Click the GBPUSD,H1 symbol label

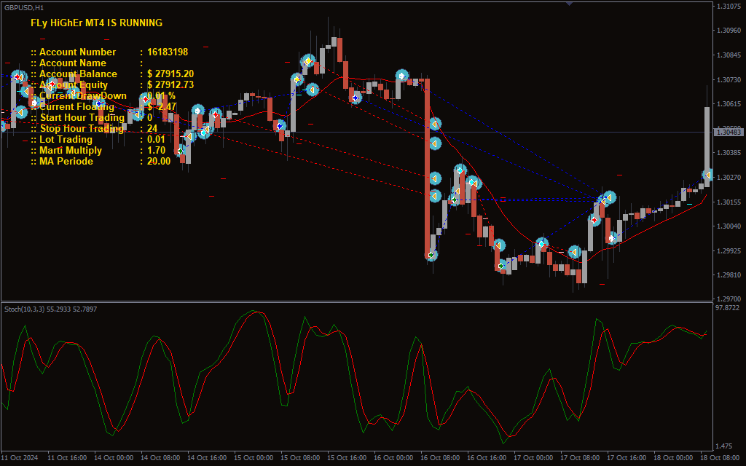point(23,7)
